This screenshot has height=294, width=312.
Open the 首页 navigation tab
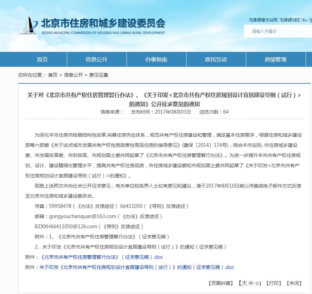42,59
